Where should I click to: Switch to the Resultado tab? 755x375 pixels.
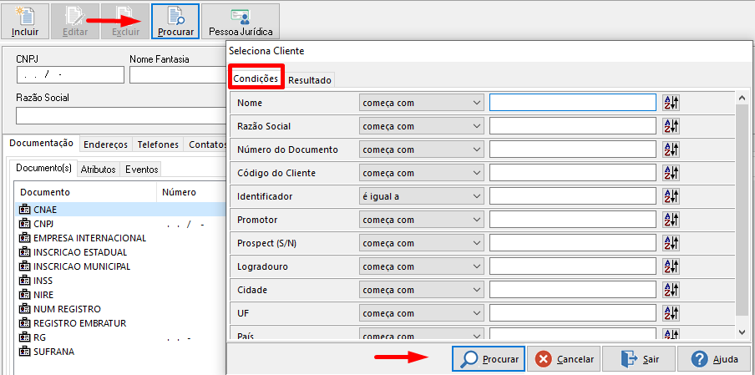[x=310, y=80]
